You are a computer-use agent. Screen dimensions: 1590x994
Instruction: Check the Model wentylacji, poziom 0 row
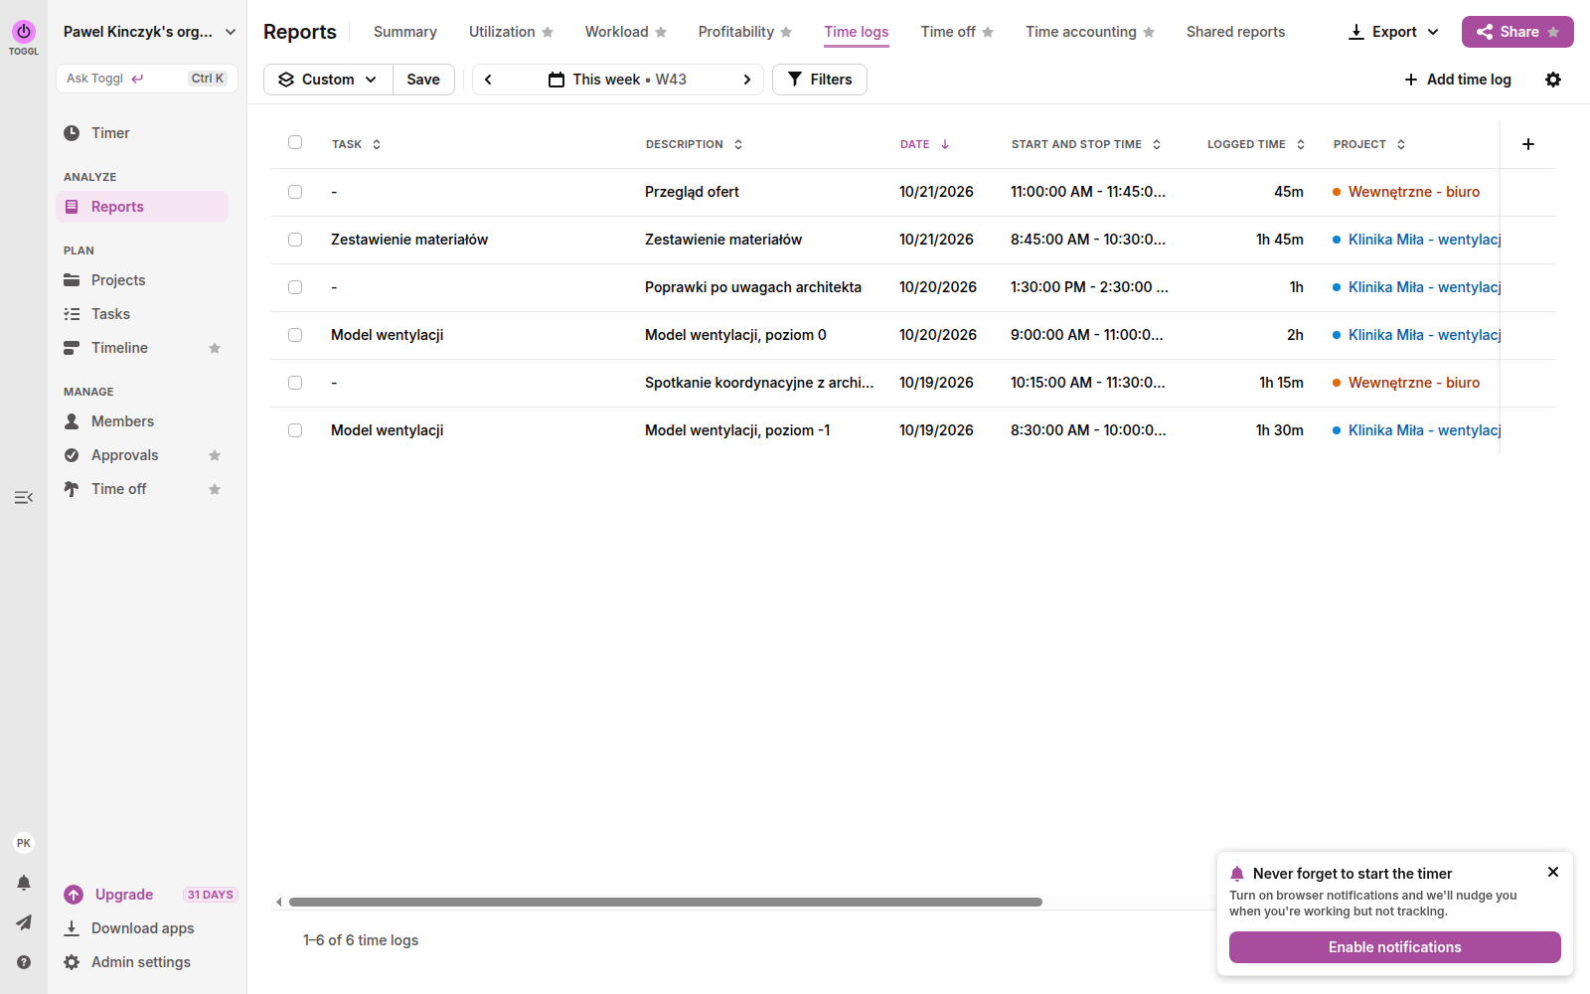pos(295,335)
